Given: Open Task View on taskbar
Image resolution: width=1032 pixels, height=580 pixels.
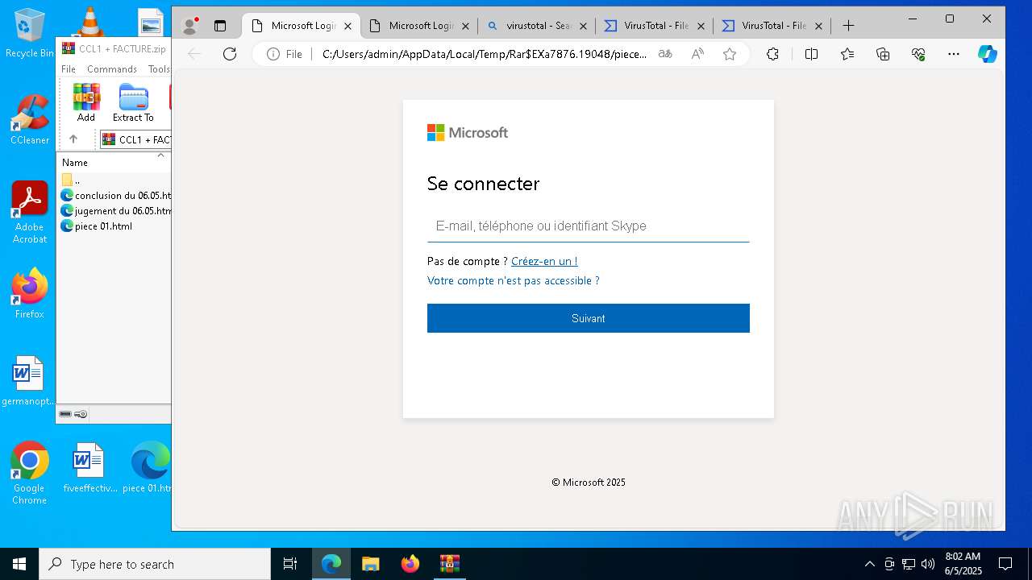Looking at the screenshot, I should pos(290,564).
